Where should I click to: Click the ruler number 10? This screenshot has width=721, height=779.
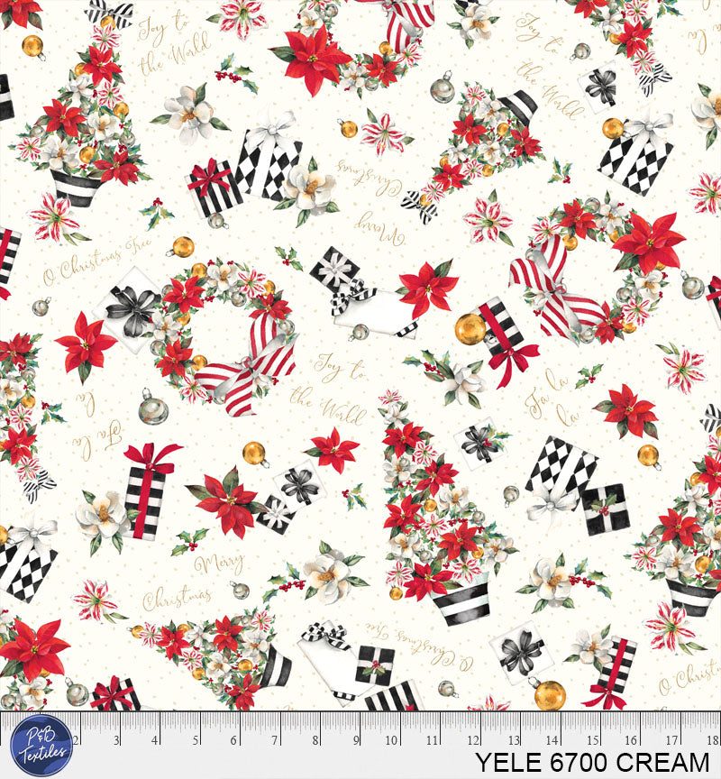tap(391, 740)
